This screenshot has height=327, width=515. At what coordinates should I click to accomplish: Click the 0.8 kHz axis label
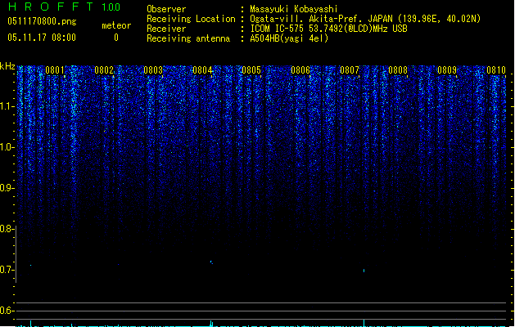click(7, 229)
